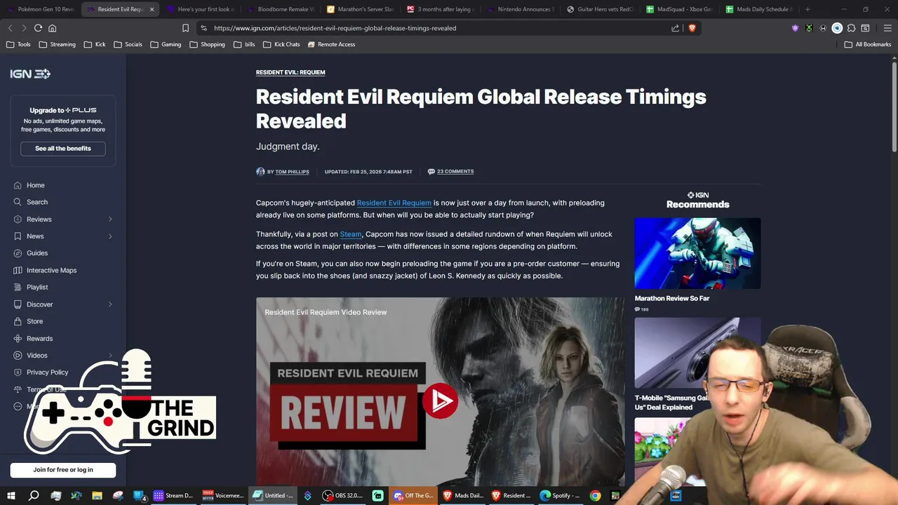Open the Gaming bookmark folder
898x505 pixels.
coord(166,44)
